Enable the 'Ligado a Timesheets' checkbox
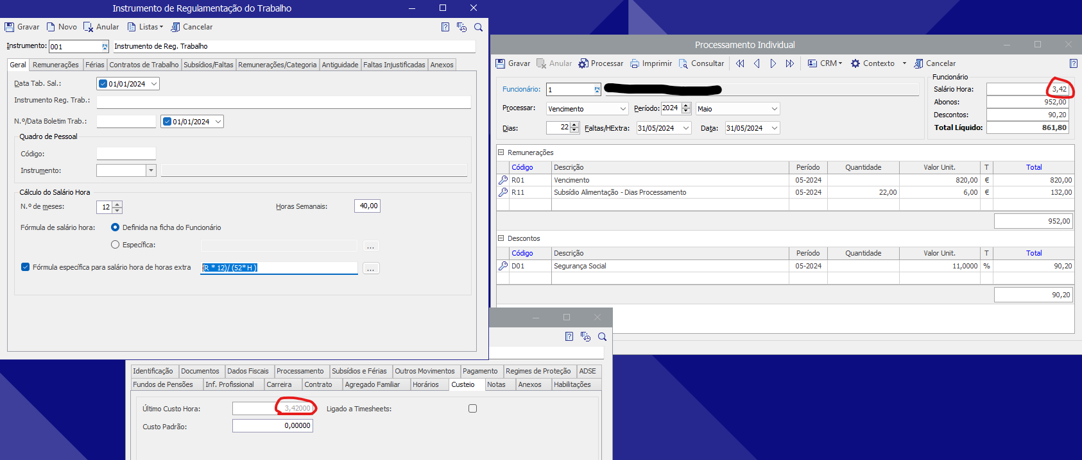1082x460 pixels. pos(472,409)
